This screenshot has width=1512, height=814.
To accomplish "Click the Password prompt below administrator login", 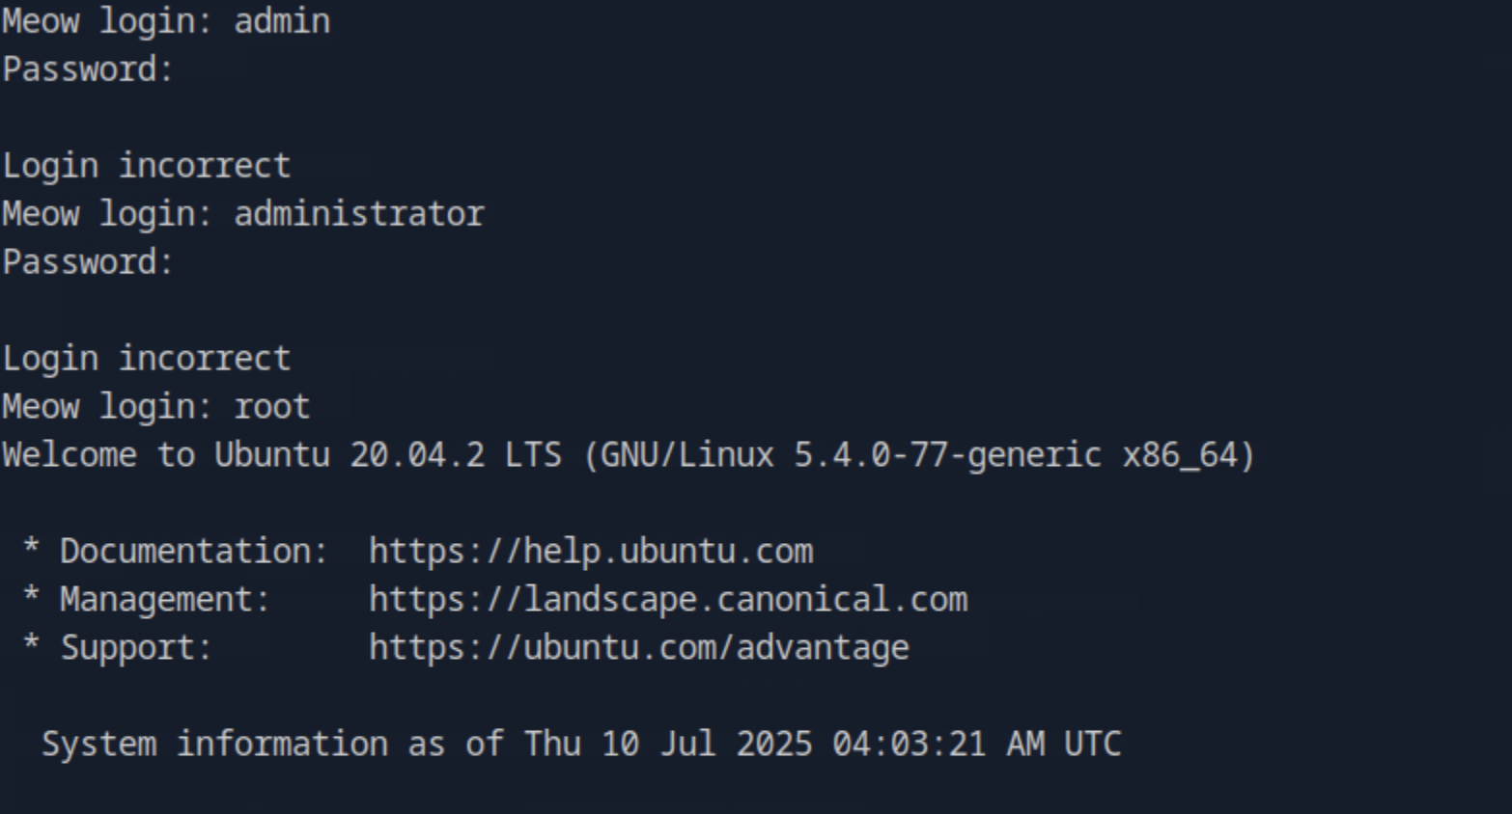I will pos(87,262).
